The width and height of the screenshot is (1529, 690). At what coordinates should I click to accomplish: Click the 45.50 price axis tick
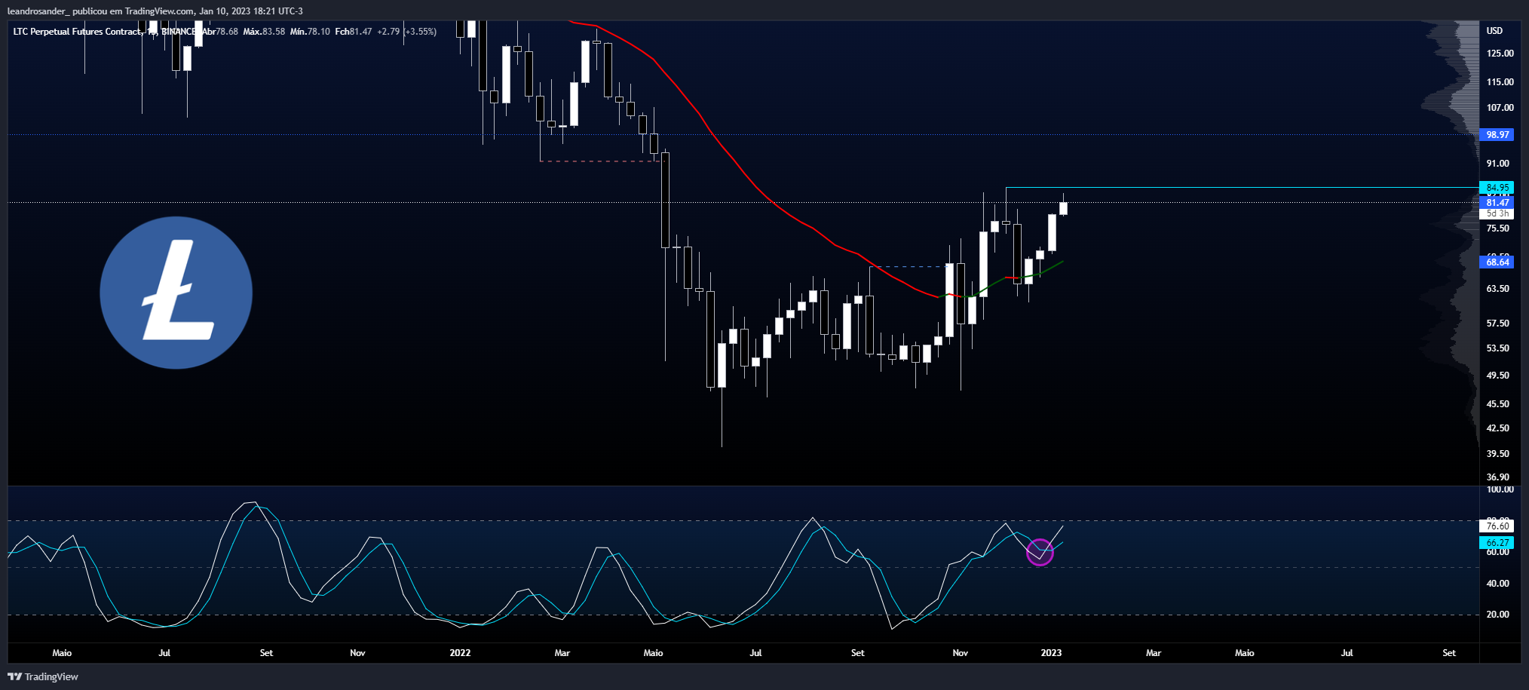(x=1497, y=404)
